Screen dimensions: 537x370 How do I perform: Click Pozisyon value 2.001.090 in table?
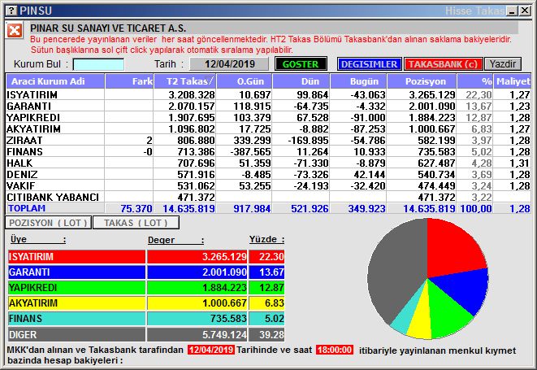click(432, 106)
